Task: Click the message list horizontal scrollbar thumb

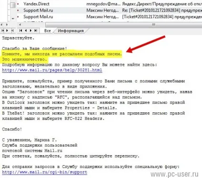Action: 123,25
